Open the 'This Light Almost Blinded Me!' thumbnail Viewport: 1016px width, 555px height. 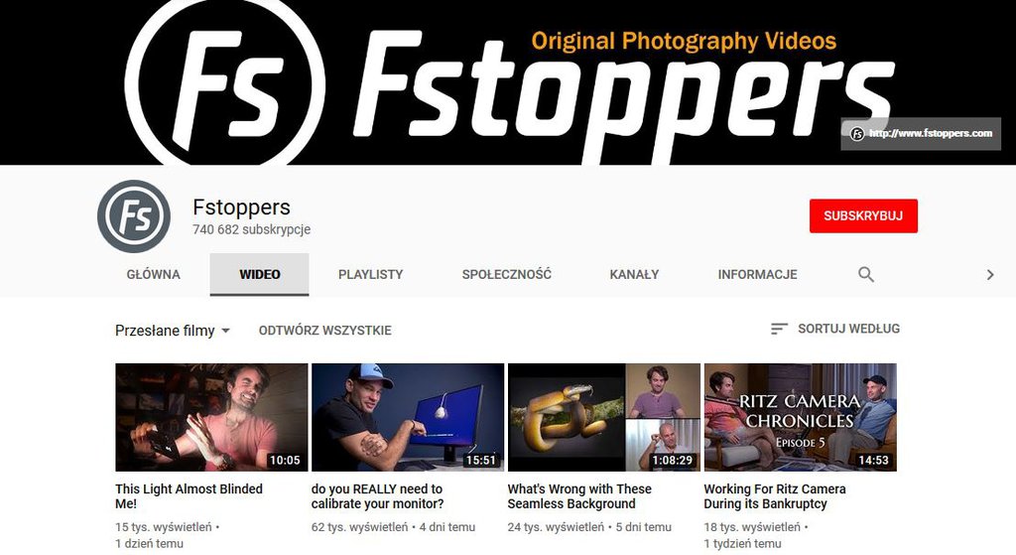pos(211,417)
